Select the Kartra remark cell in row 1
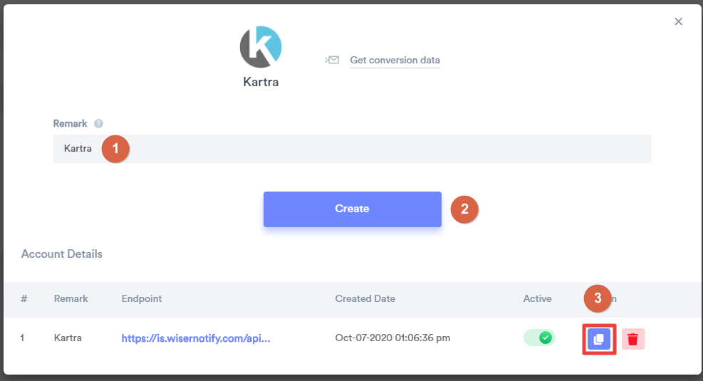This screenshot has height=381, width=703. (68, 338)
